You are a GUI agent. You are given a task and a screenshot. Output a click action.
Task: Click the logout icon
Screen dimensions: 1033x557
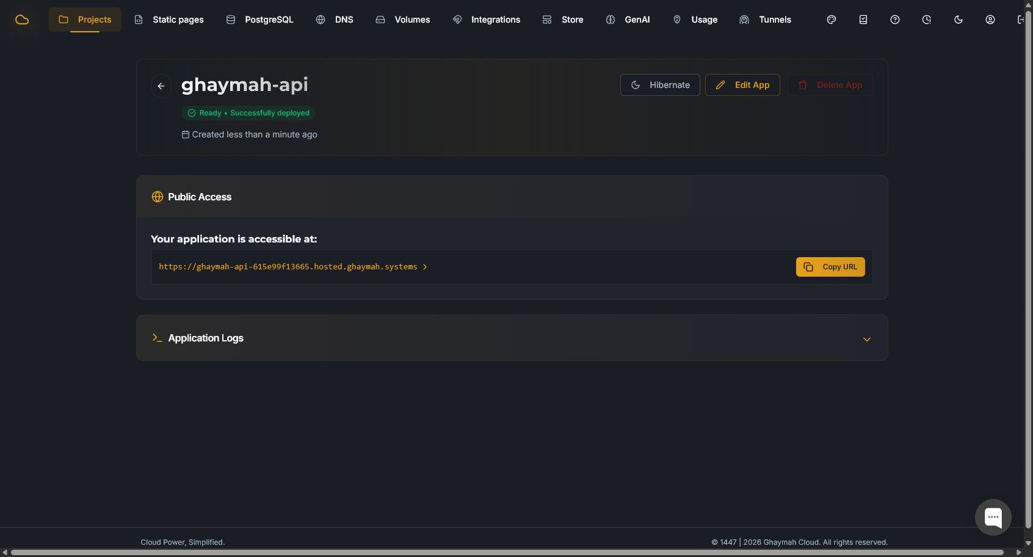(1020, 20)
